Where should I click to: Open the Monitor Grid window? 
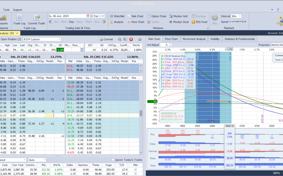coord(179,16)
